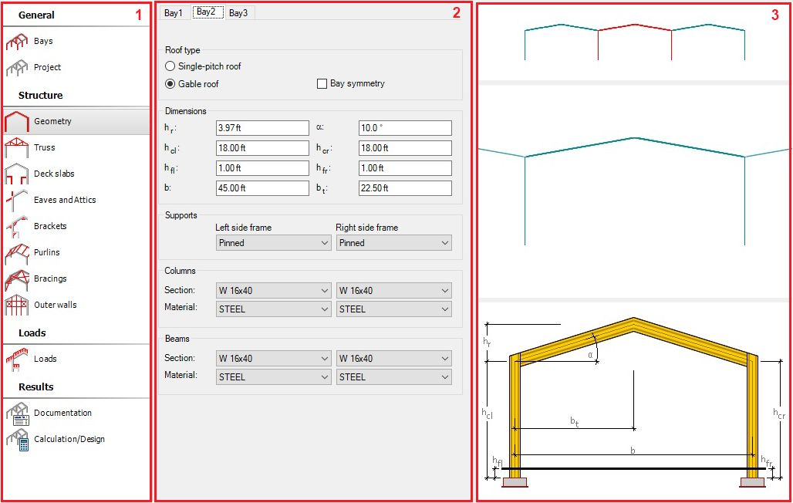Enable the Bay symmetry checkbox
The image size is (793, 503).
(x=322, y=83)
